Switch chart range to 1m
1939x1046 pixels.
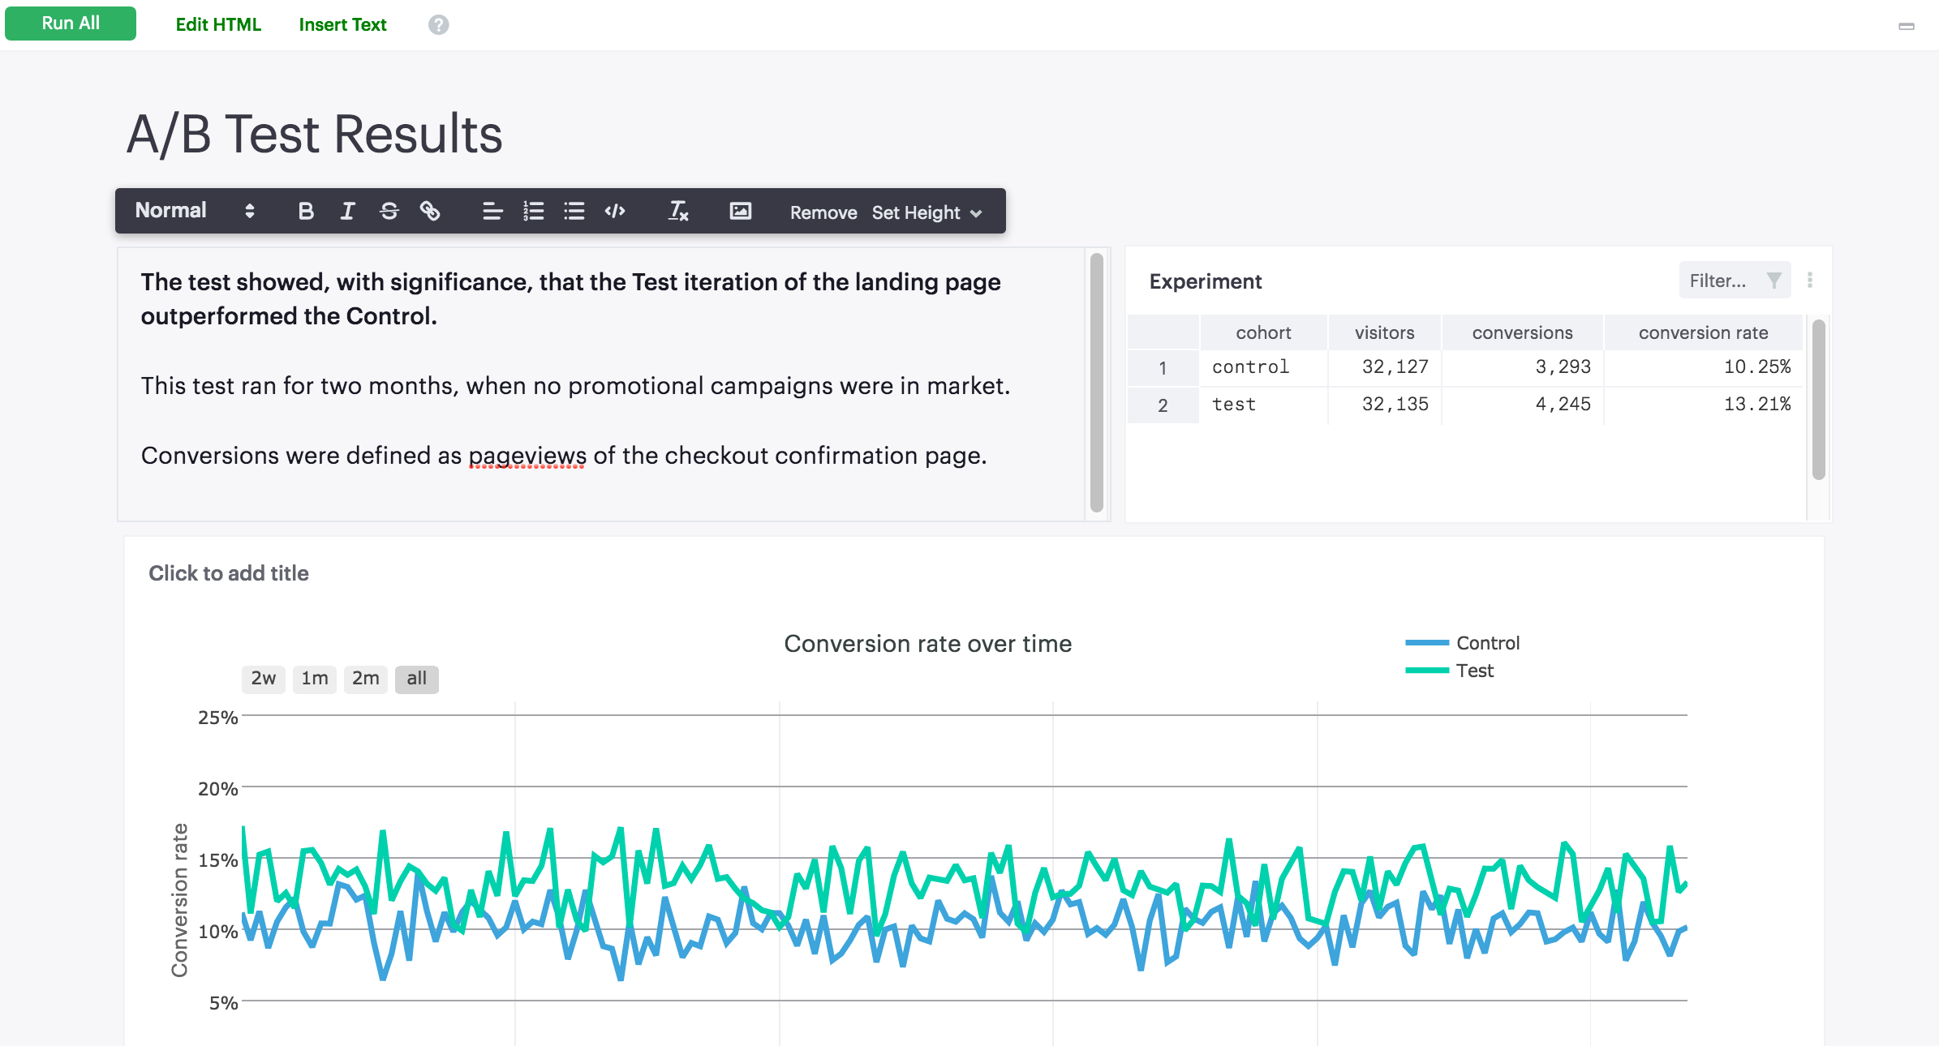[315, 679]
